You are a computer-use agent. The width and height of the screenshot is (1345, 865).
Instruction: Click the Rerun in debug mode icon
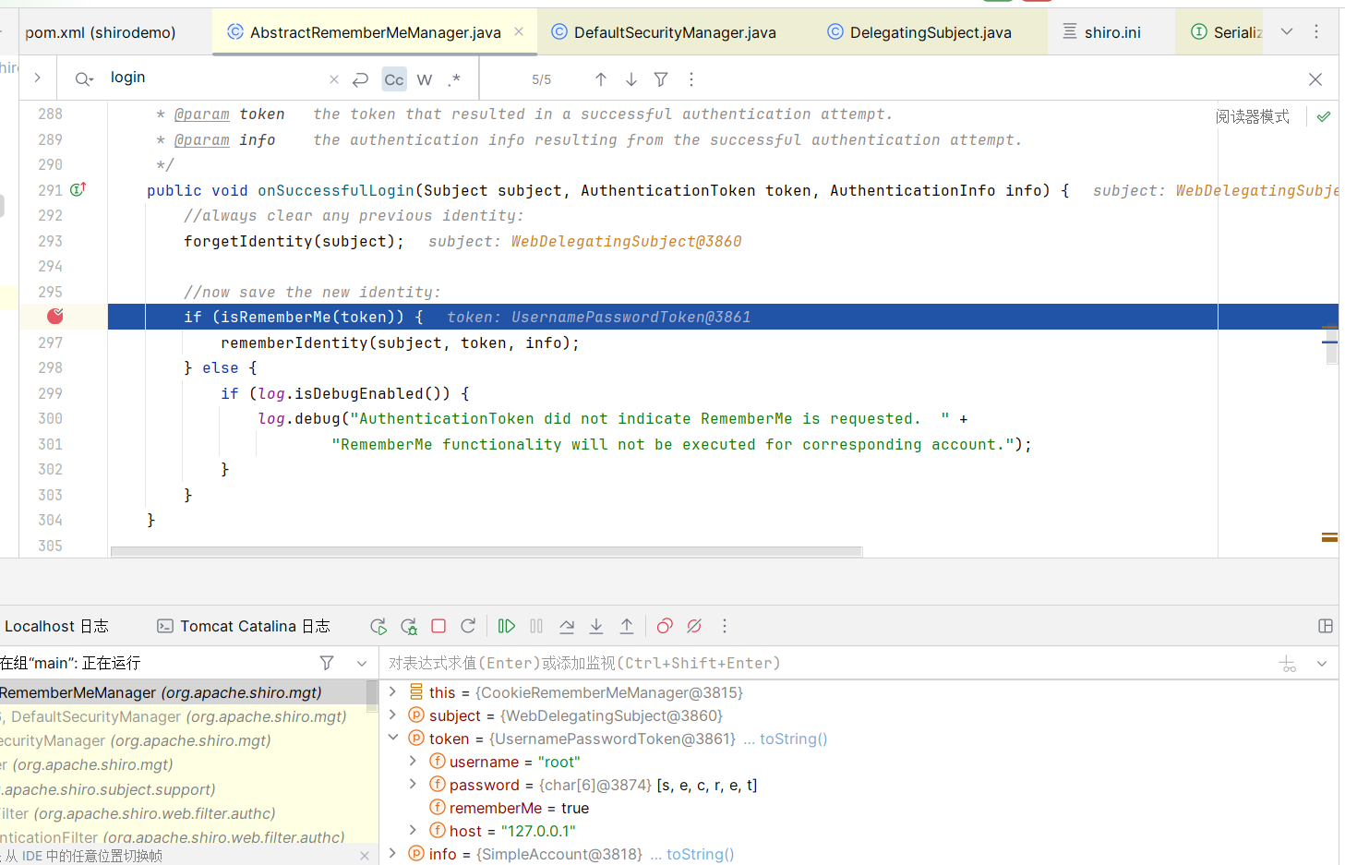point(409,626)
